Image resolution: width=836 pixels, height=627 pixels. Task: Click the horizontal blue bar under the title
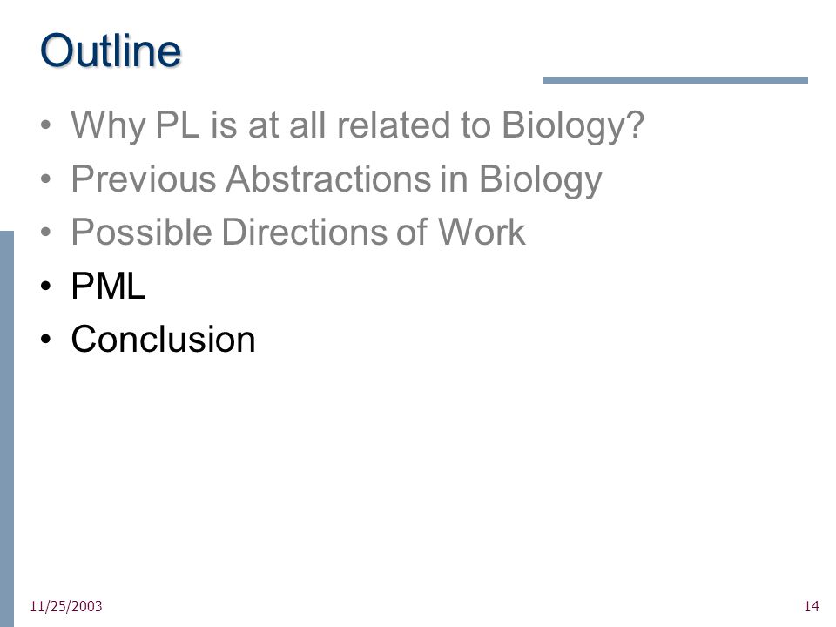pos(676,80)
